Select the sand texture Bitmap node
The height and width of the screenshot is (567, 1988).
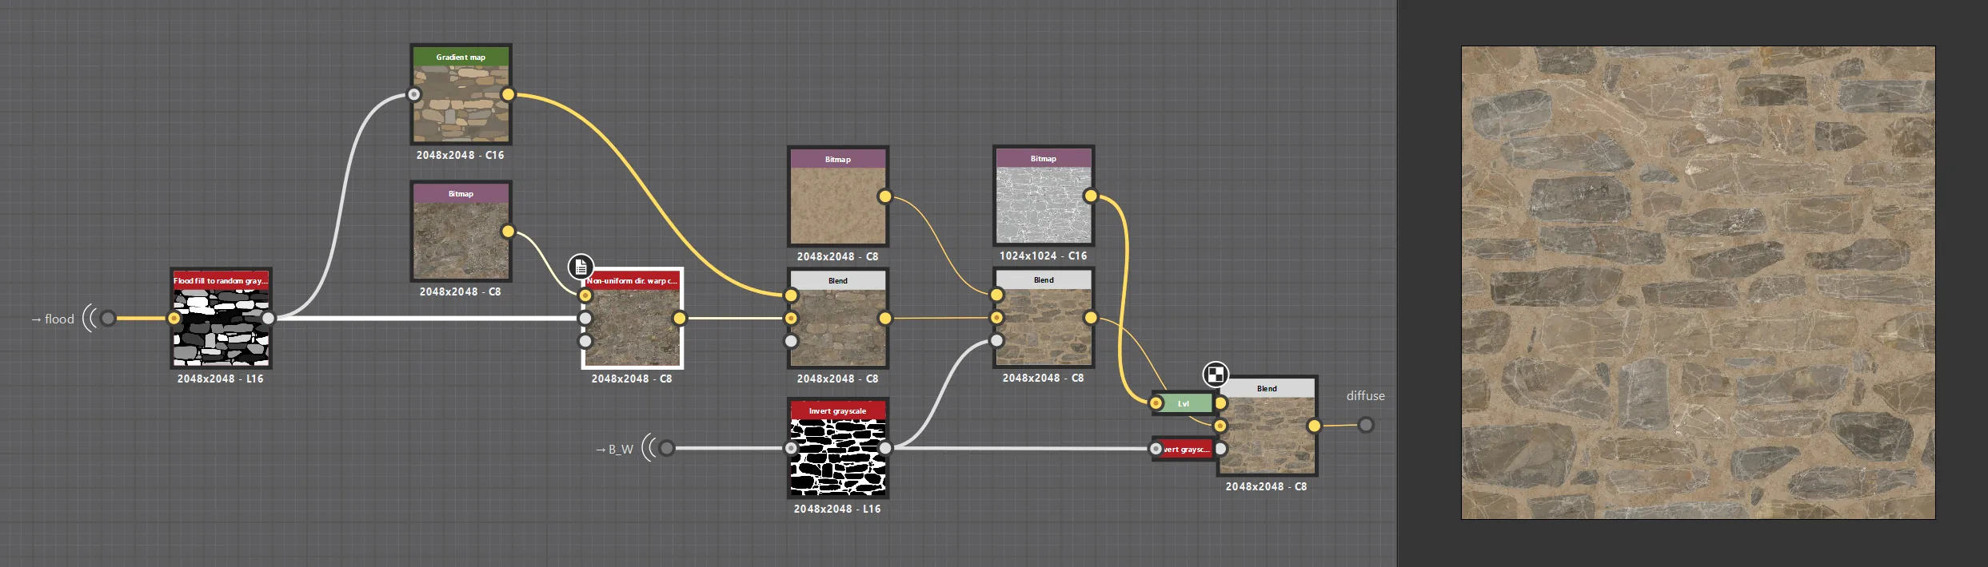pos(837,196)
